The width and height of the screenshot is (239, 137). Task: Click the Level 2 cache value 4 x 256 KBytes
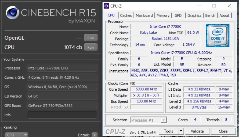click(x=199, y=101)
